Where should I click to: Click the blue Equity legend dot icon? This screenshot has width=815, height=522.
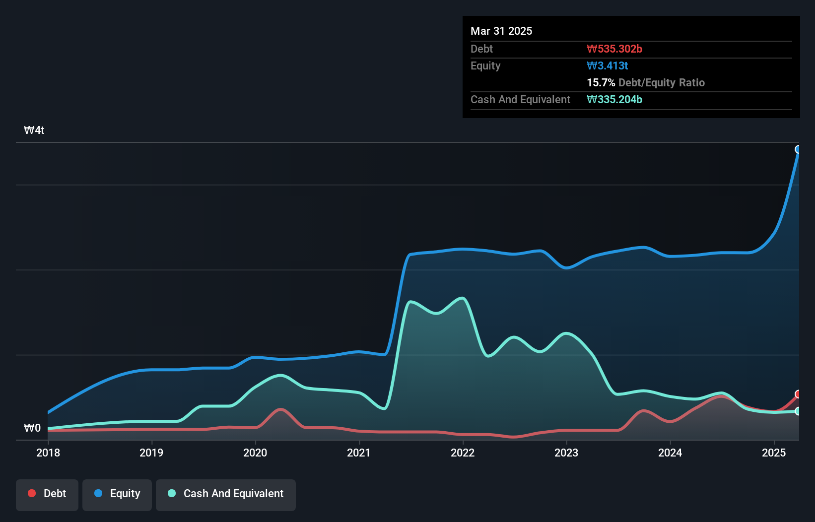point(98,494)
